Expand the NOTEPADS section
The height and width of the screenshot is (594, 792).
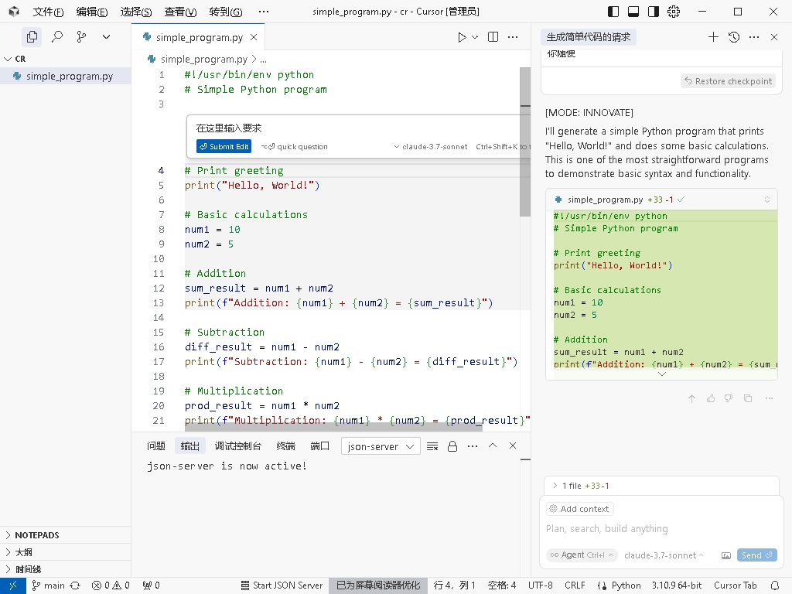pos(66,535)
